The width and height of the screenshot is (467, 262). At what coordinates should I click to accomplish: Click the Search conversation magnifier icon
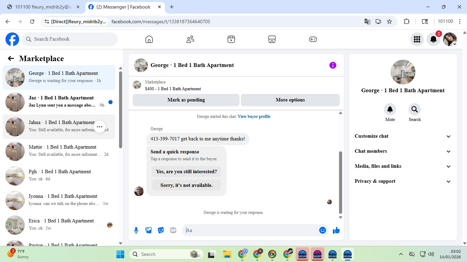[x=415, y=109]
